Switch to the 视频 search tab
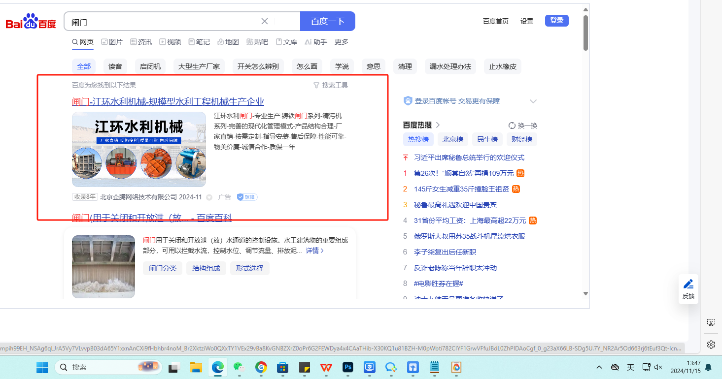The height and width of the screenshot is (379, 722). 170,42
